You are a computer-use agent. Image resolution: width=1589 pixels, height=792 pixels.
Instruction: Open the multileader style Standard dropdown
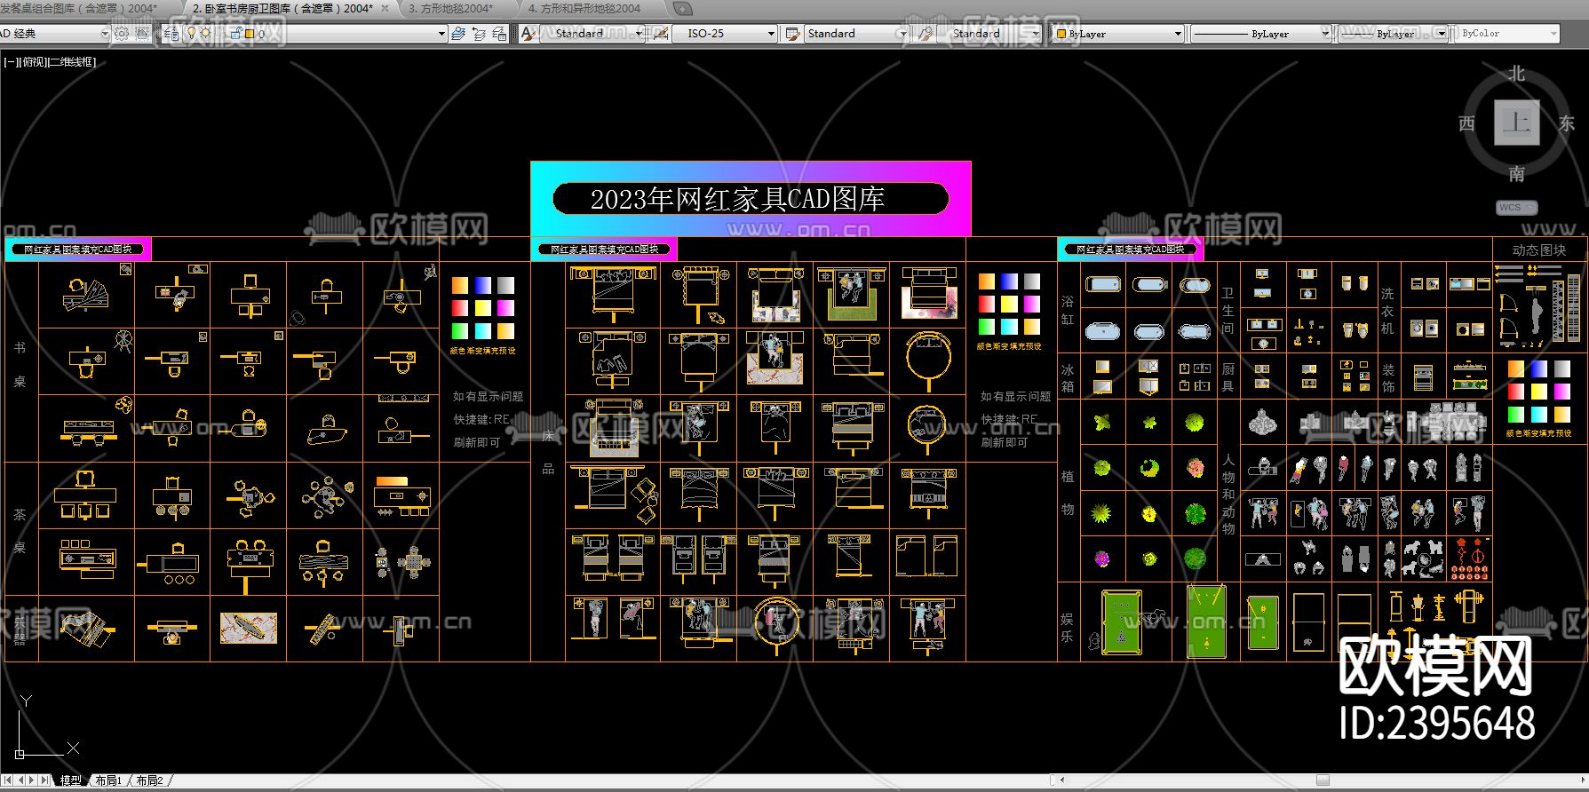coord(1036,34)
